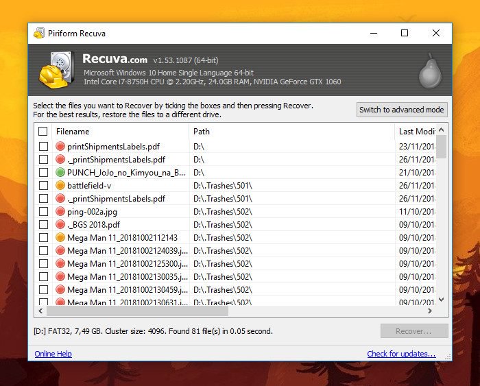
Task: Select the ping-002a.jpg filename
Action: (92, 212)
